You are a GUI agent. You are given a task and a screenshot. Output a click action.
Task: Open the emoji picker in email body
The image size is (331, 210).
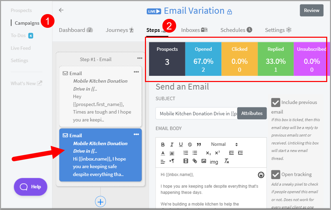point(261,175)
